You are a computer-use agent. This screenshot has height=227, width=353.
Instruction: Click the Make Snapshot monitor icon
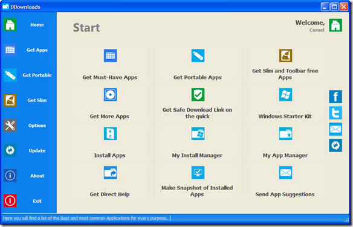[198, 173]
